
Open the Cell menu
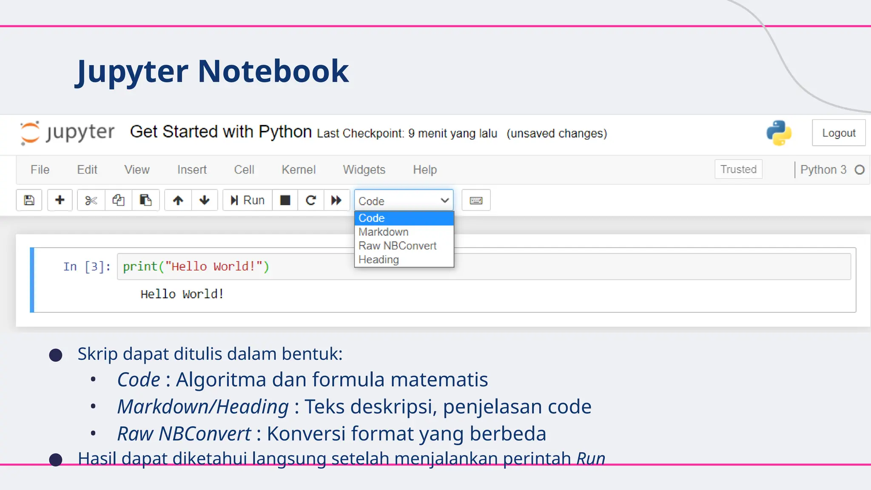(x=244, y=170)
